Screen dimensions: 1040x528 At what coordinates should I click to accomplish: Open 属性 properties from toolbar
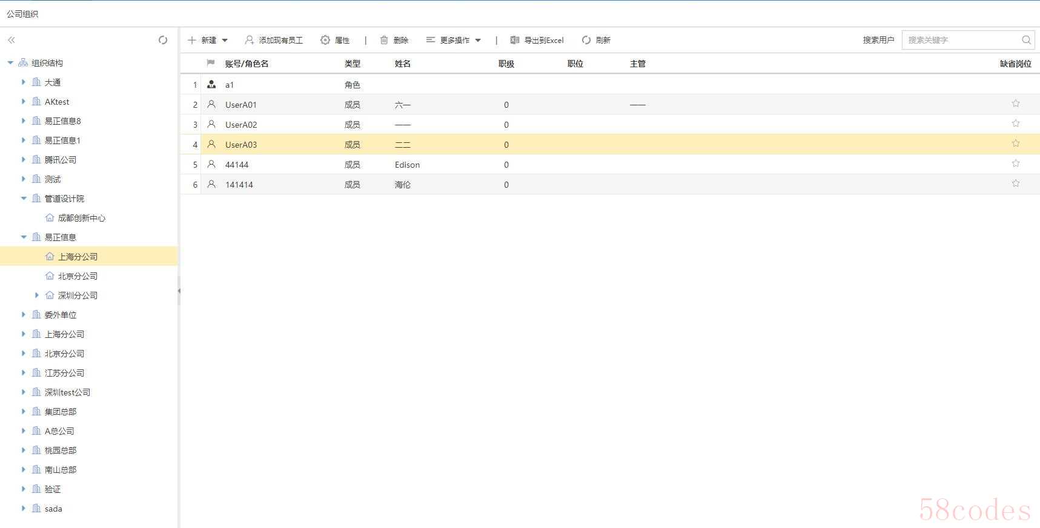pyautogui.click(x=335, y=40)
